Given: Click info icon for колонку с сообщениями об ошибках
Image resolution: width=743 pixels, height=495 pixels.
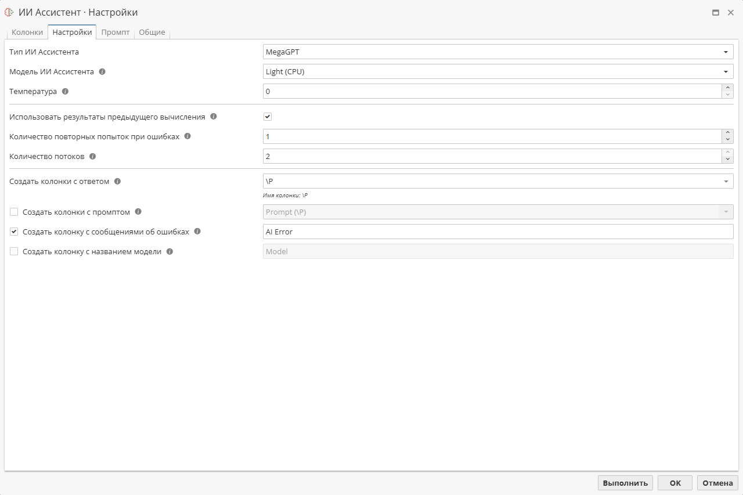Looking at the screenshot, I should point(197,232).
